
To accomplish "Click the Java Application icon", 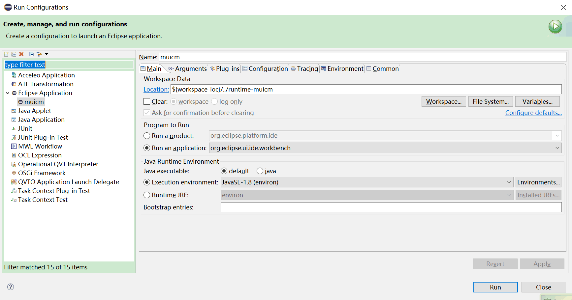I will point(14,120).
